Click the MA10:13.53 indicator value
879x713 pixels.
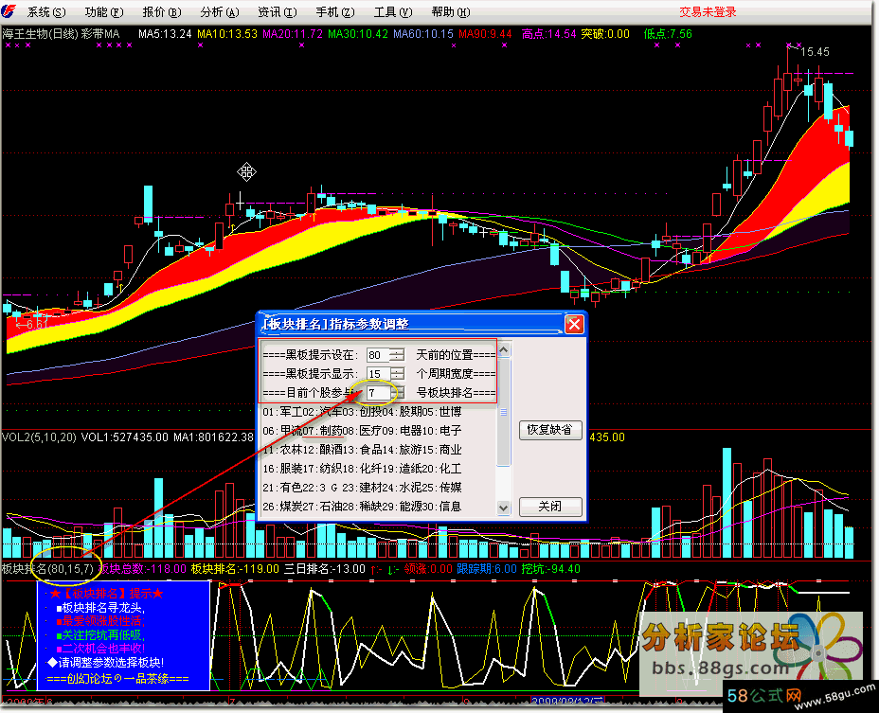[227, 34]
